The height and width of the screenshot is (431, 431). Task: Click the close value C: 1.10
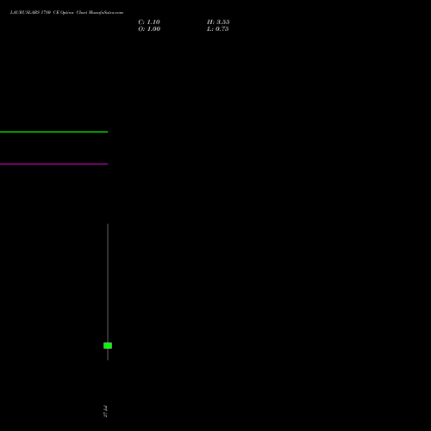149,22
